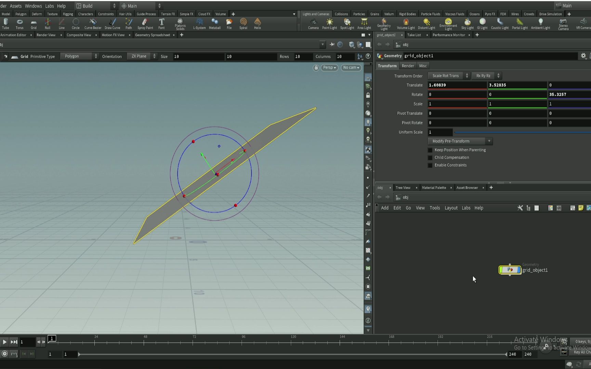Image resolution: width=591 pixels, height=369 pixels.
Task: Create Platonic Solids from the shelf
Action: (180, 23)
